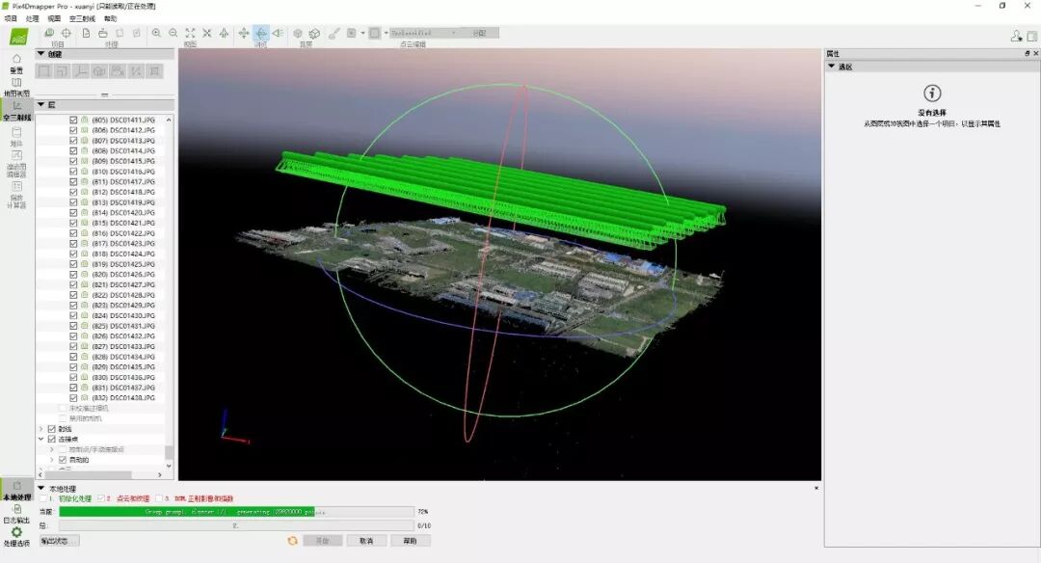
Task: Select the pan four-arrow navigation icon
Action: click(x=244, y=33)
